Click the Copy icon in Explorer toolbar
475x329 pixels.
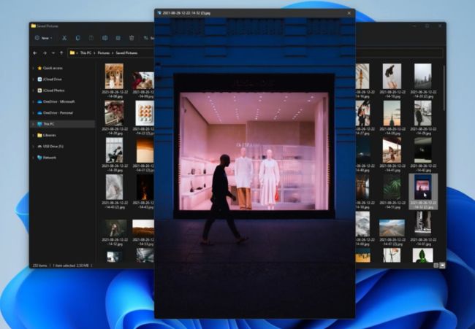[x=77, y=38]
